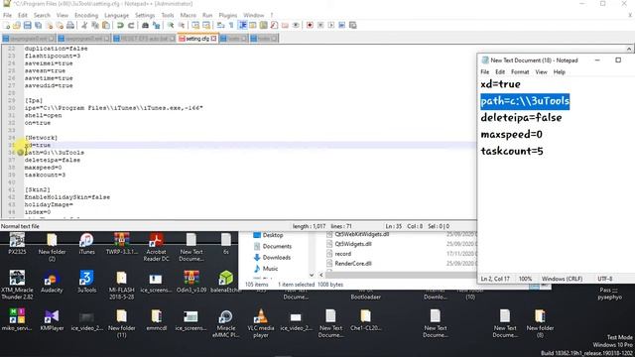The height and width of the screenshot is (357, 635).
Task: Click the Notepad++ editor scroll-up arrow
Action: click(629, 49)
